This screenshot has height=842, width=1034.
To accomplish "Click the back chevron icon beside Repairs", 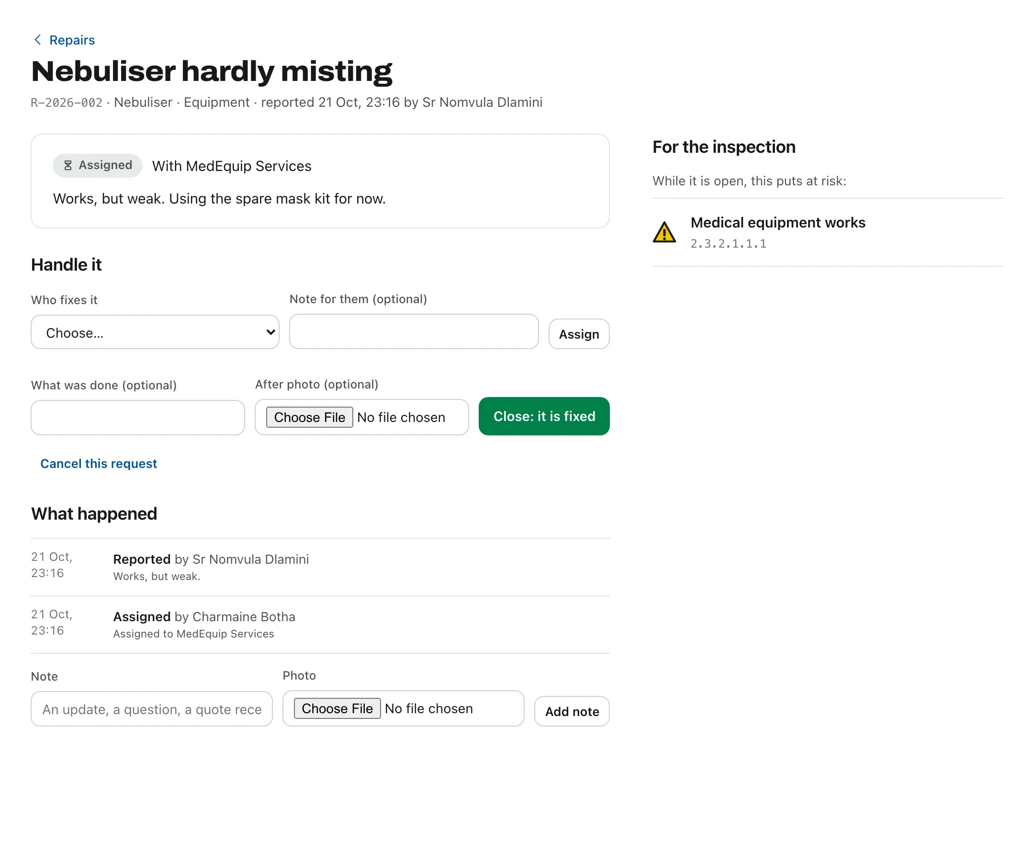I will coord(37,40).
